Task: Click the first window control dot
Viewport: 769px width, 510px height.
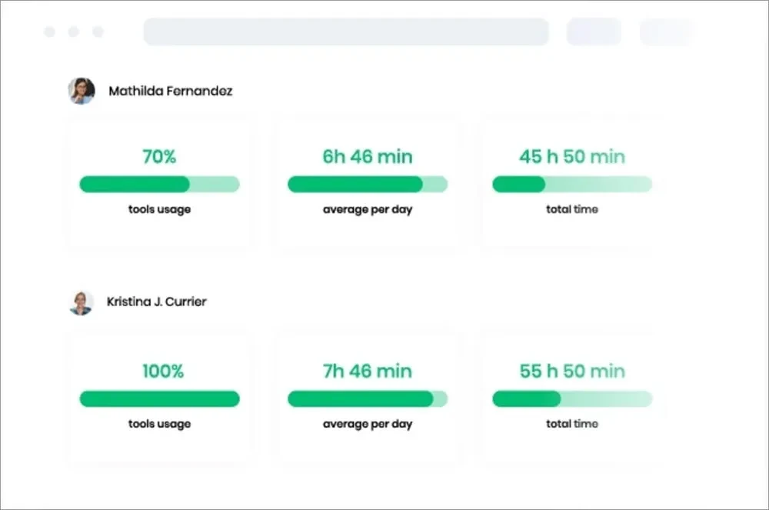Action: pos(49,32)
